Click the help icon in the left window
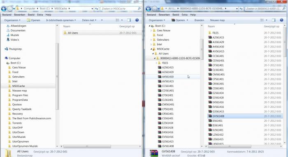The height and width of the screenshot is (157, 288). coord(137,20)
